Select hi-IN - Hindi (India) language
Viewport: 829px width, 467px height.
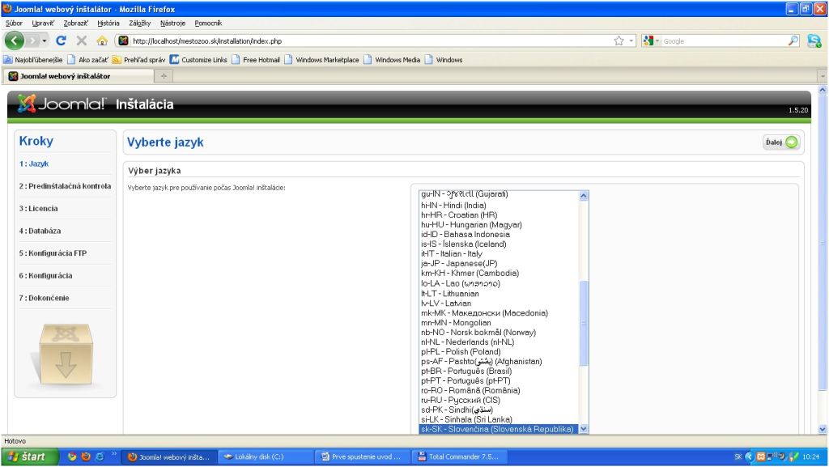(x=499, y=205)
